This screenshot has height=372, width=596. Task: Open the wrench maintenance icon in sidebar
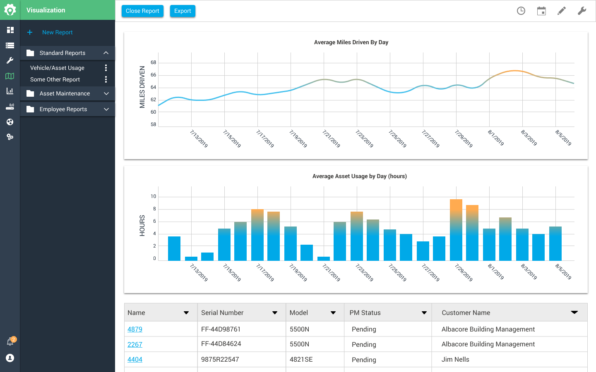10,60
